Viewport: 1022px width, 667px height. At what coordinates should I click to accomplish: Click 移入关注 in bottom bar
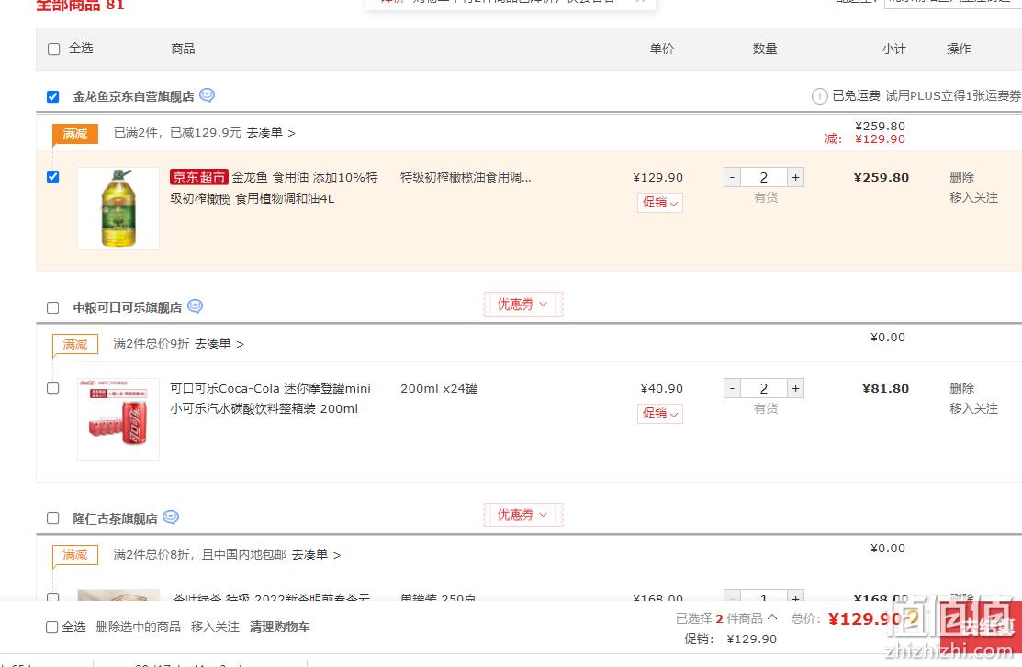click(x=215, y=627)
